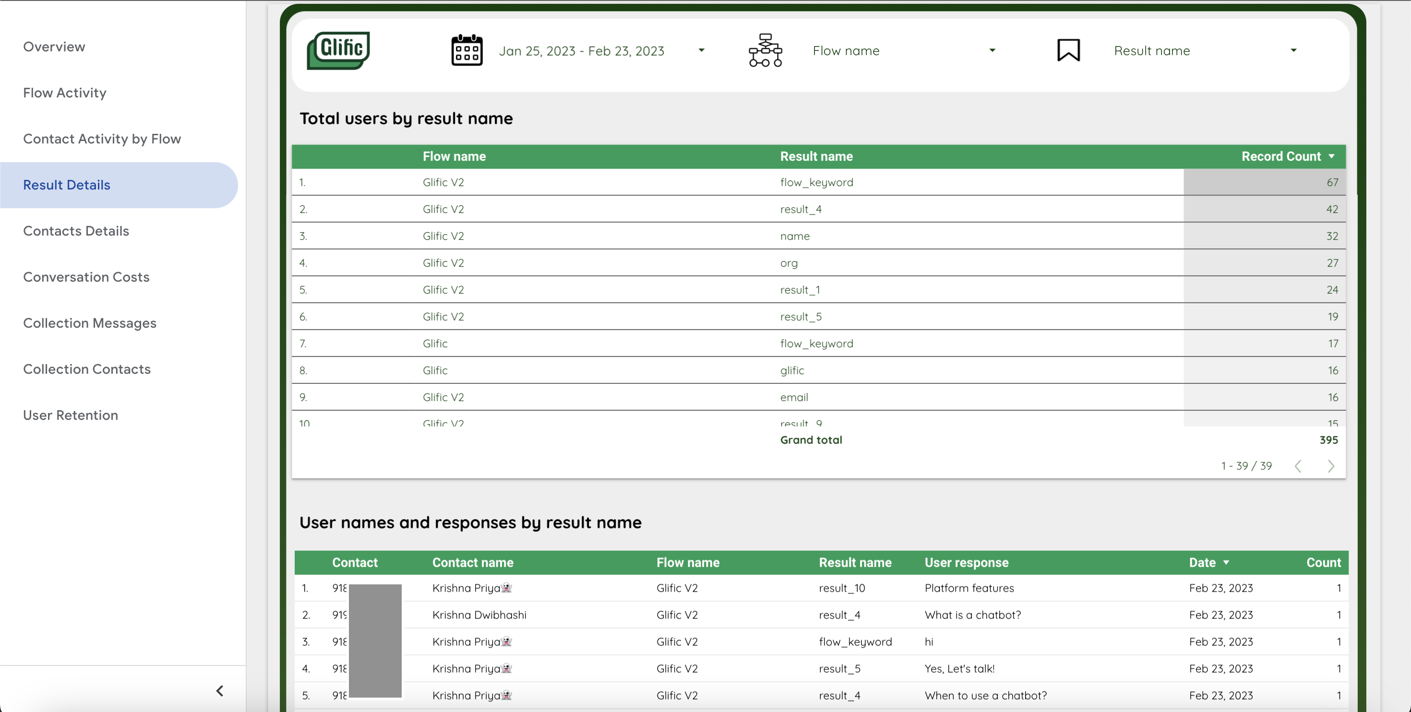The height and width of the screenshot is (712, 1411).
Task: Open User Retention page
Action: [x=70, y=415]
